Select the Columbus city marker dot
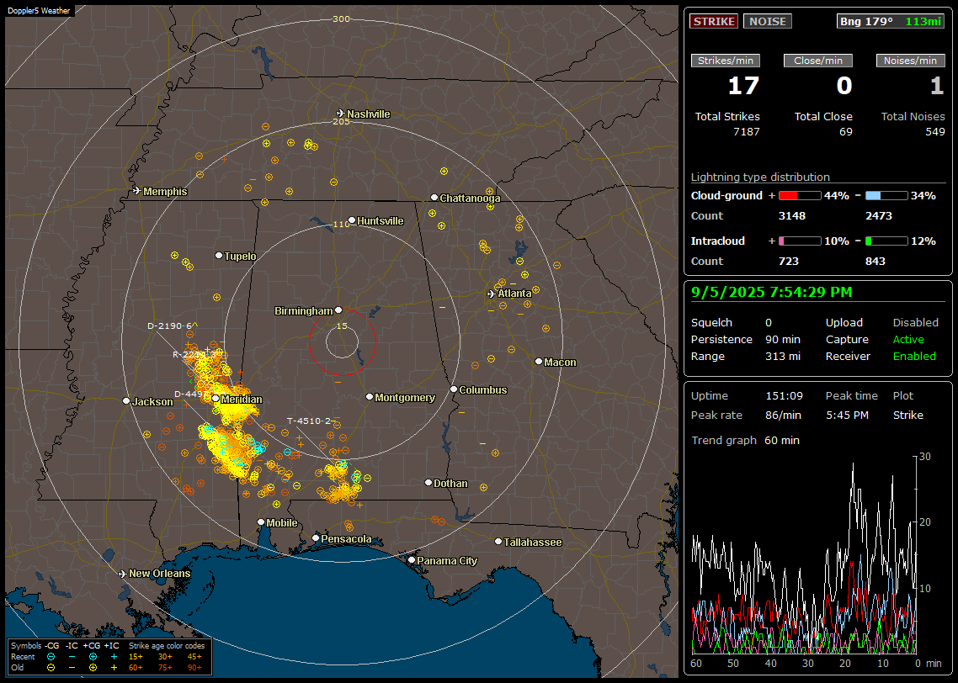 pos(454,389)
